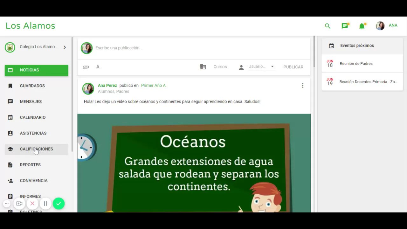
Task: Click the Convivencia person icon
Action: 10,181
